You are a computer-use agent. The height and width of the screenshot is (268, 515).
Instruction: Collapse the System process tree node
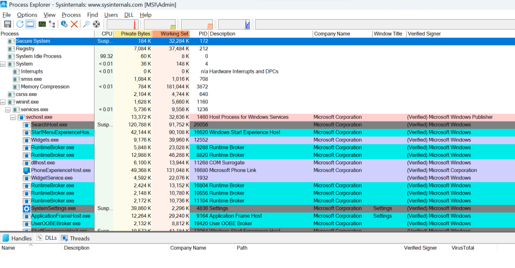[3, 64]
